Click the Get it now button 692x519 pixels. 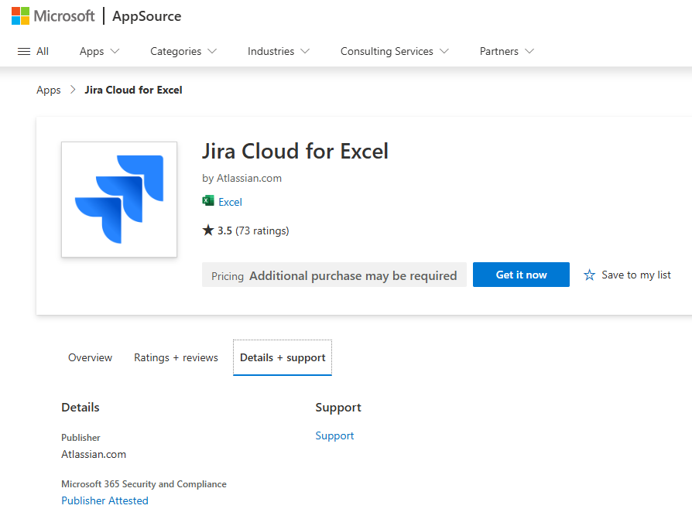click(521, 275)
